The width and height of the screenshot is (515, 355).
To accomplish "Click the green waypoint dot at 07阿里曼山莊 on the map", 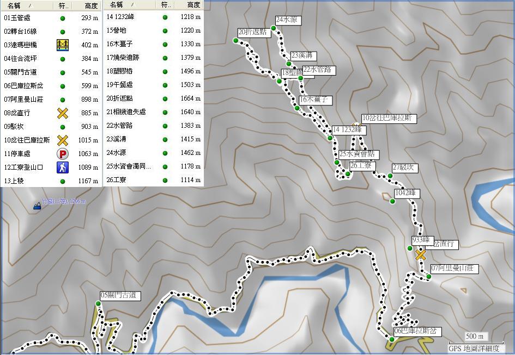I will [428, 277].
